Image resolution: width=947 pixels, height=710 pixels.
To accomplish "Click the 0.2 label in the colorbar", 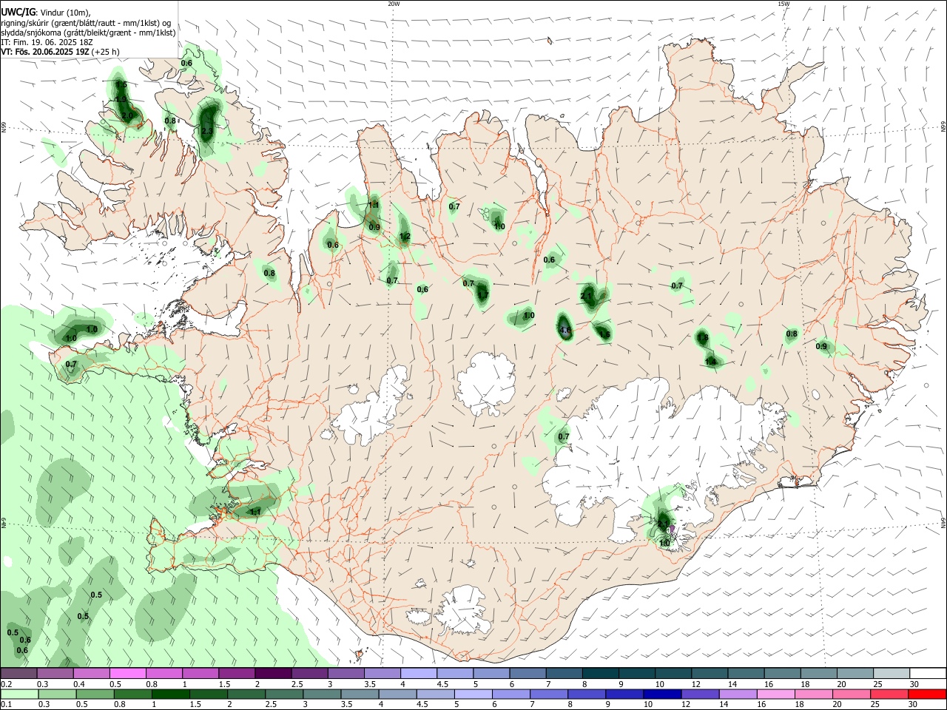I will point(6,684).
